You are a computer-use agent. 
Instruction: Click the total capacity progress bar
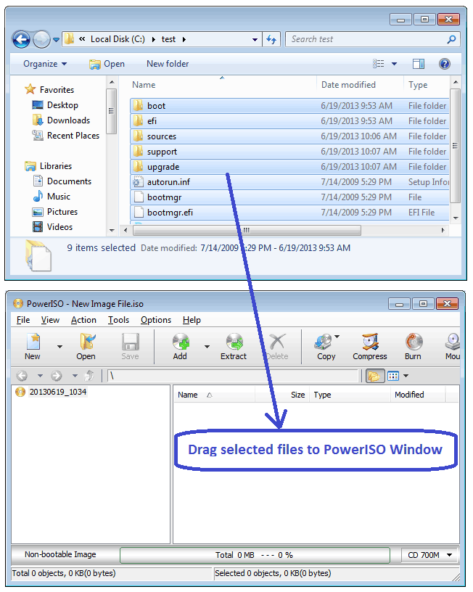tap(255, 555)
